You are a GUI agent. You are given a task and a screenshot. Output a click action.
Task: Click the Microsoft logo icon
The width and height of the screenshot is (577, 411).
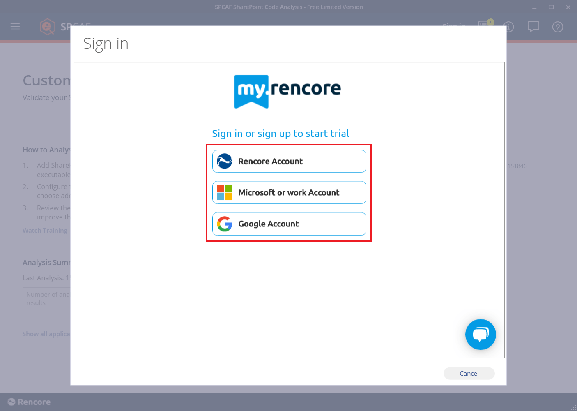tap(225, 192)
